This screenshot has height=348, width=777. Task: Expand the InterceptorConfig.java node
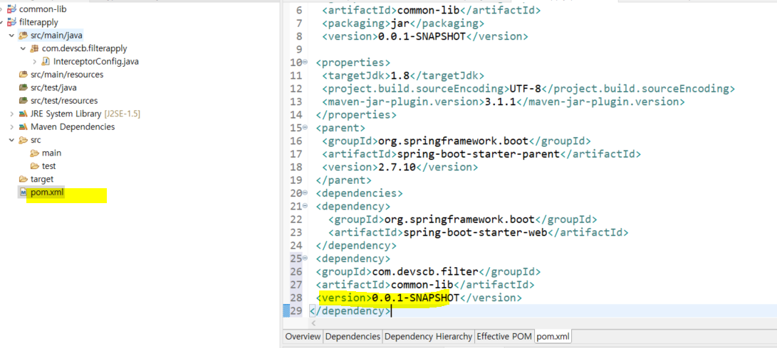tap(34, 61)
